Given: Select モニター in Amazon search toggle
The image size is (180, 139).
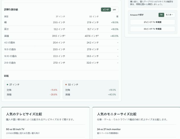Looking at the screenshot, I should tap(169, 15).
